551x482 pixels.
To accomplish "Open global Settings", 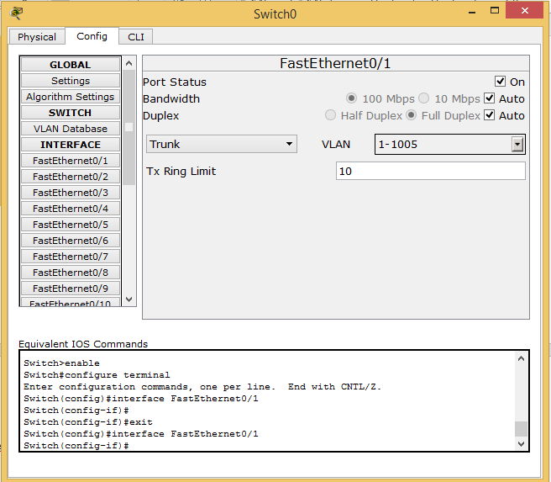I will (71, 81).
